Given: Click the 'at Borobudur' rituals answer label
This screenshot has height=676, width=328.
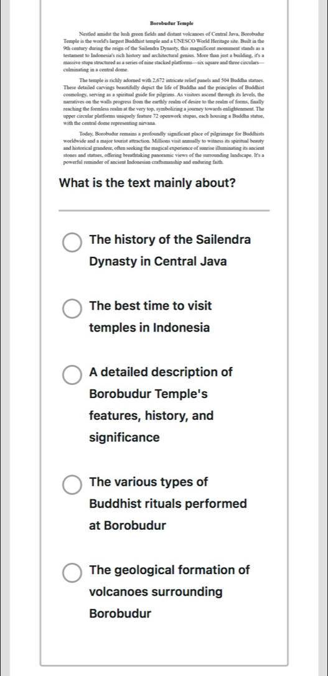Looking at the screenshot, I should click(128, 526).
